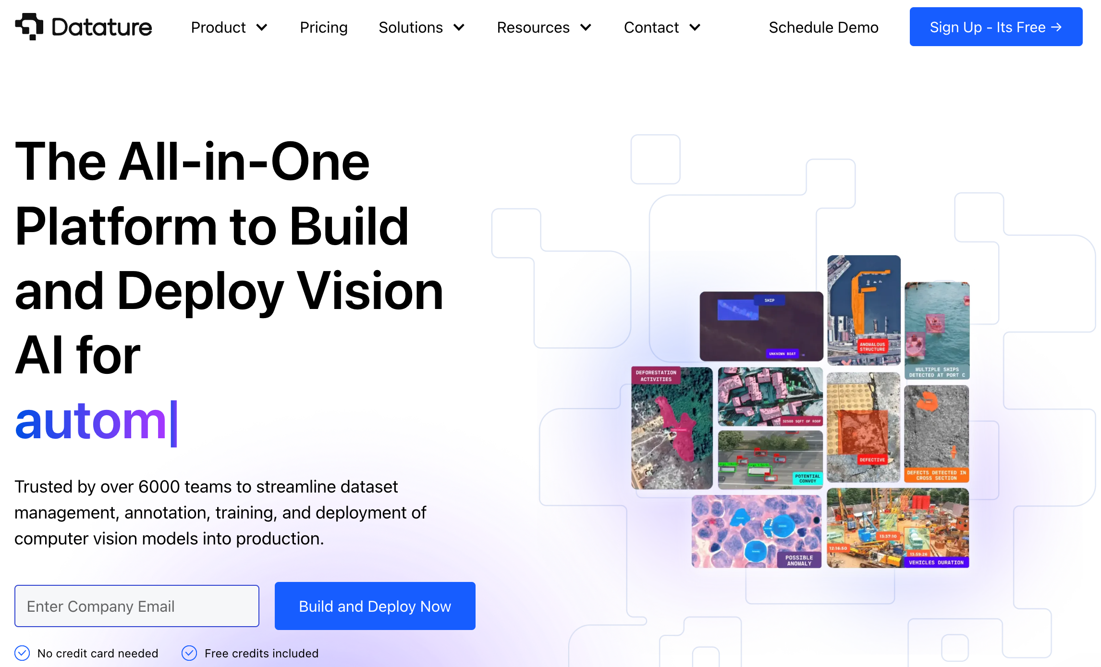Viewport: 1101px width, 667px height.
Task: Click the Schedule Demo menu item
Action: pyautogui.click(x=823, y=27)
